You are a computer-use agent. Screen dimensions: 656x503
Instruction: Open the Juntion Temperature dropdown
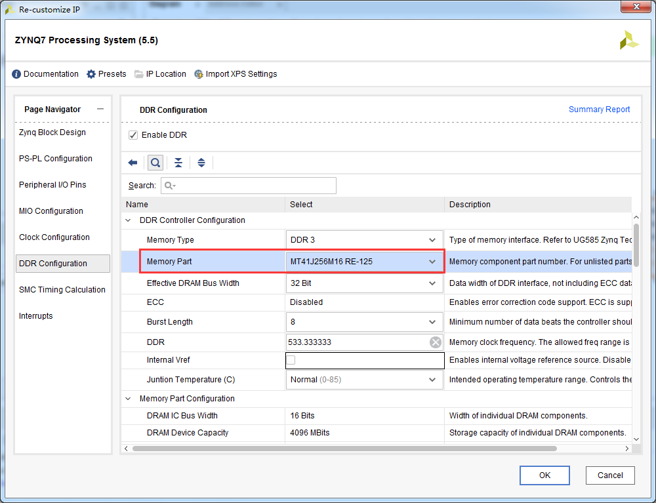click(x=364, y=380)
